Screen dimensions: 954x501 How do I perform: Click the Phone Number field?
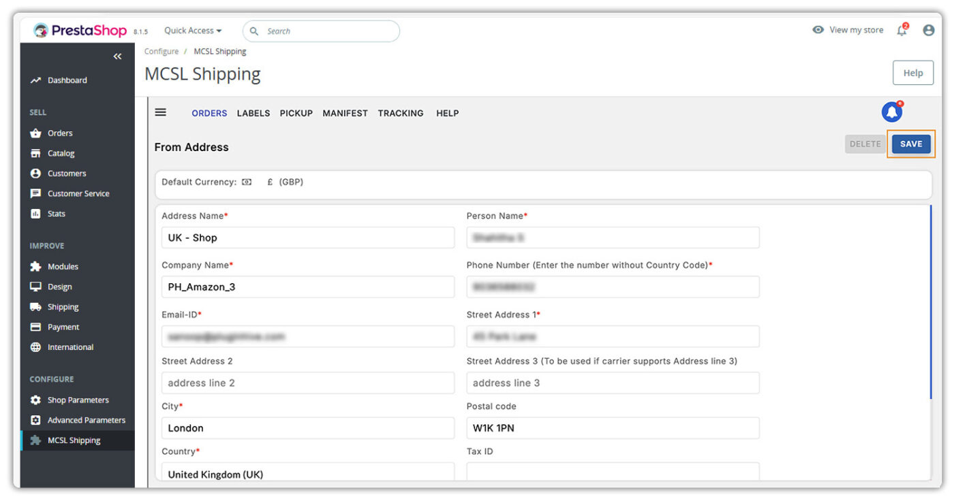pos(613,287)
